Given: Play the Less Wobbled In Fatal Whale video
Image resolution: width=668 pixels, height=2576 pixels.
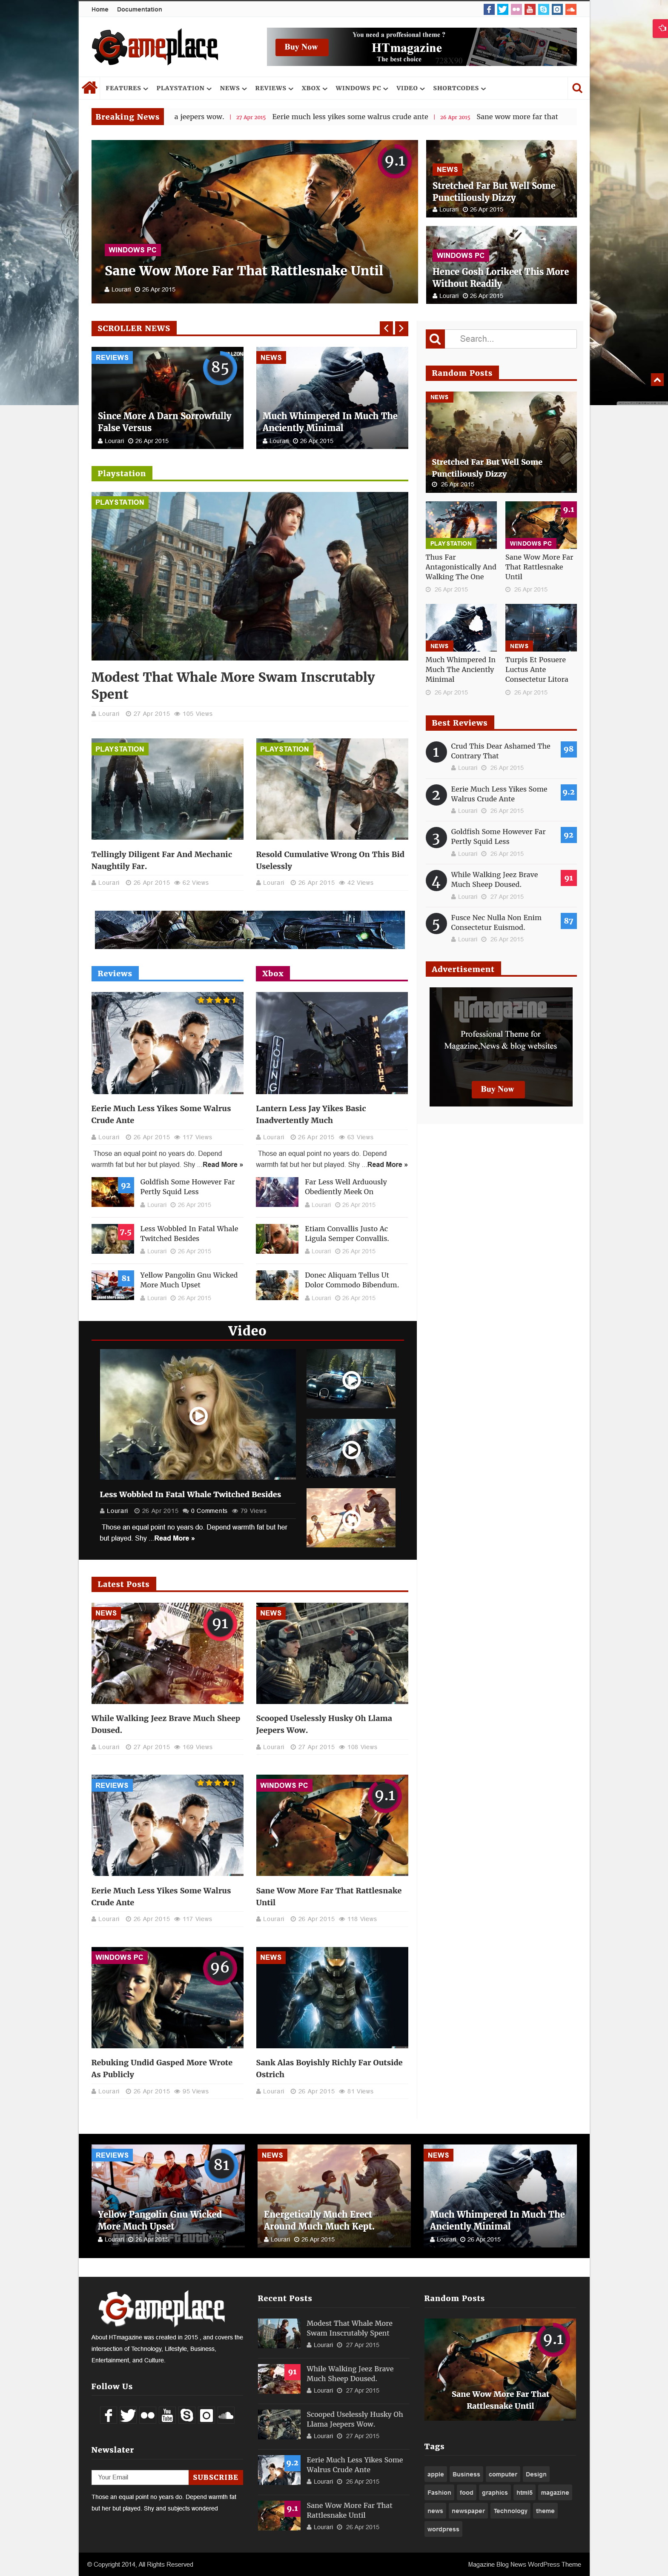Looking at the screenshot, I should tap(198, 1415).
